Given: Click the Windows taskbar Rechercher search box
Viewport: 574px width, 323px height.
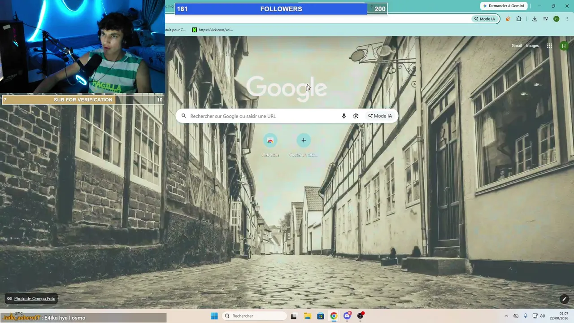Looking at the screenshot, I should click(x=255, y=316).
